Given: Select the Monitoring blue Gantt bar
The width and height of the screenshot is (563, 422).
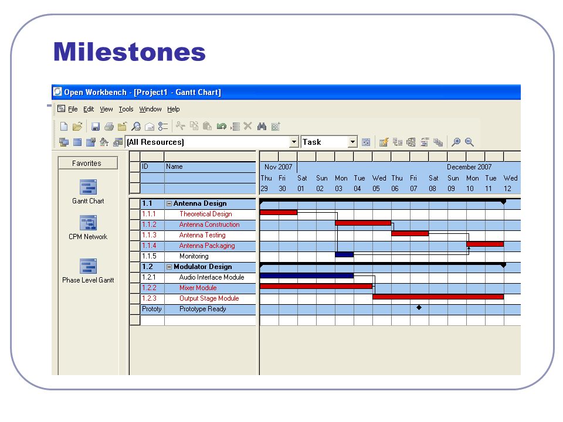Looking at the screenshot, I should 344,255.
